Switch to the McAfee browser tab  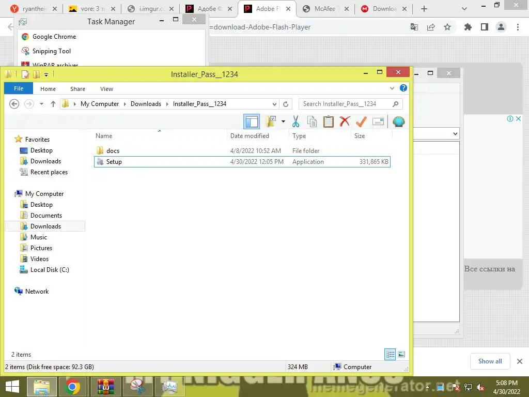[325, 9]
